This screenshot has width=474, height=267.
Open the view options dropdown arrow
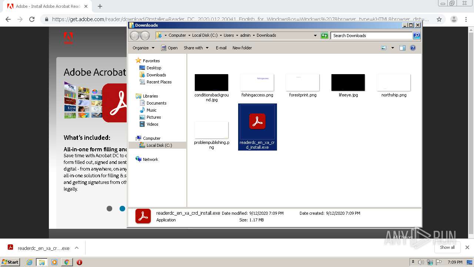pyautogui.click(x=393, y=48)
